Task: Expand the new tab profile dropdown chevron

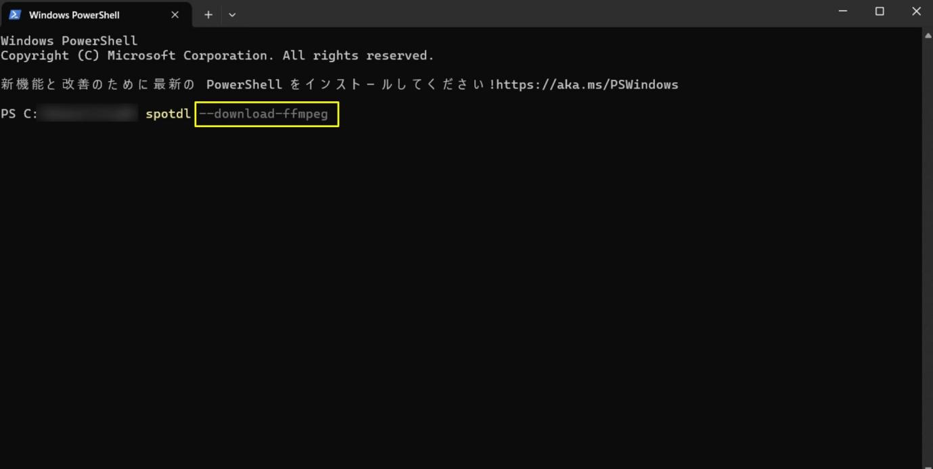Action: 232,14
